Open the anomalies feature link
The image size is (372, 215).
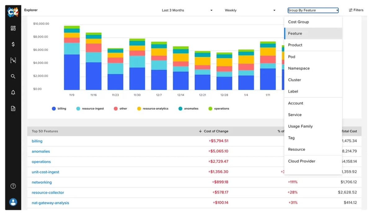pyautogui.click(x=41, y=151)
